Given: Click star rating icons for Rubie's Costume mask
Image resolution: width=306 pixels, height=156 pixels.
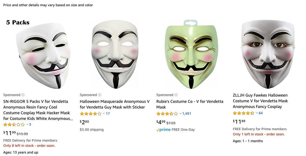Looking at the screenshot, I should coord(167,114).
